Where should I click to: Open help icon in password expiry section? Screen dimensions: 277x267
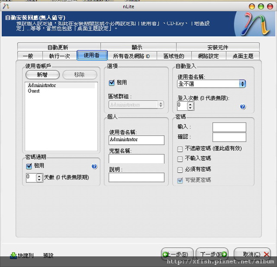click(94, 166)
